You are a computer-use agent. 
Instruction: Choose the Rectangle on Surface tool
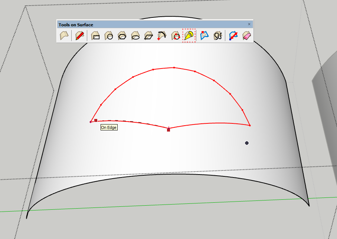pos(95,36)
